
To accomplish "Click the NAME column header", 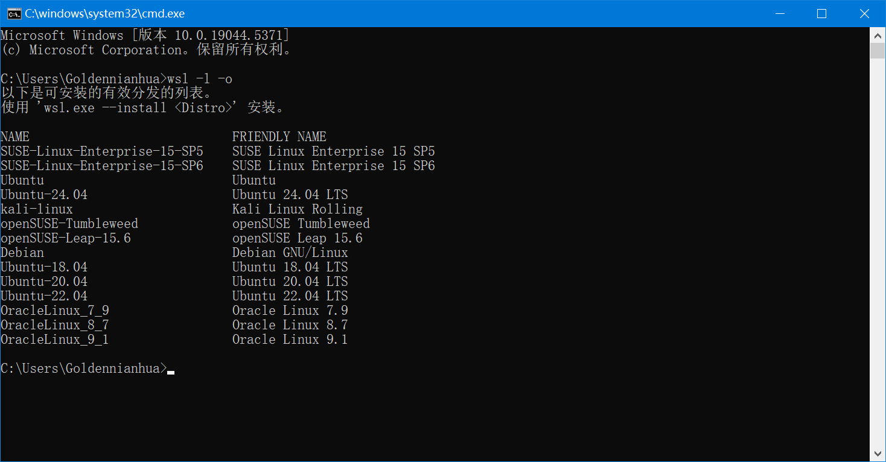I will click(x=15, y=137).
